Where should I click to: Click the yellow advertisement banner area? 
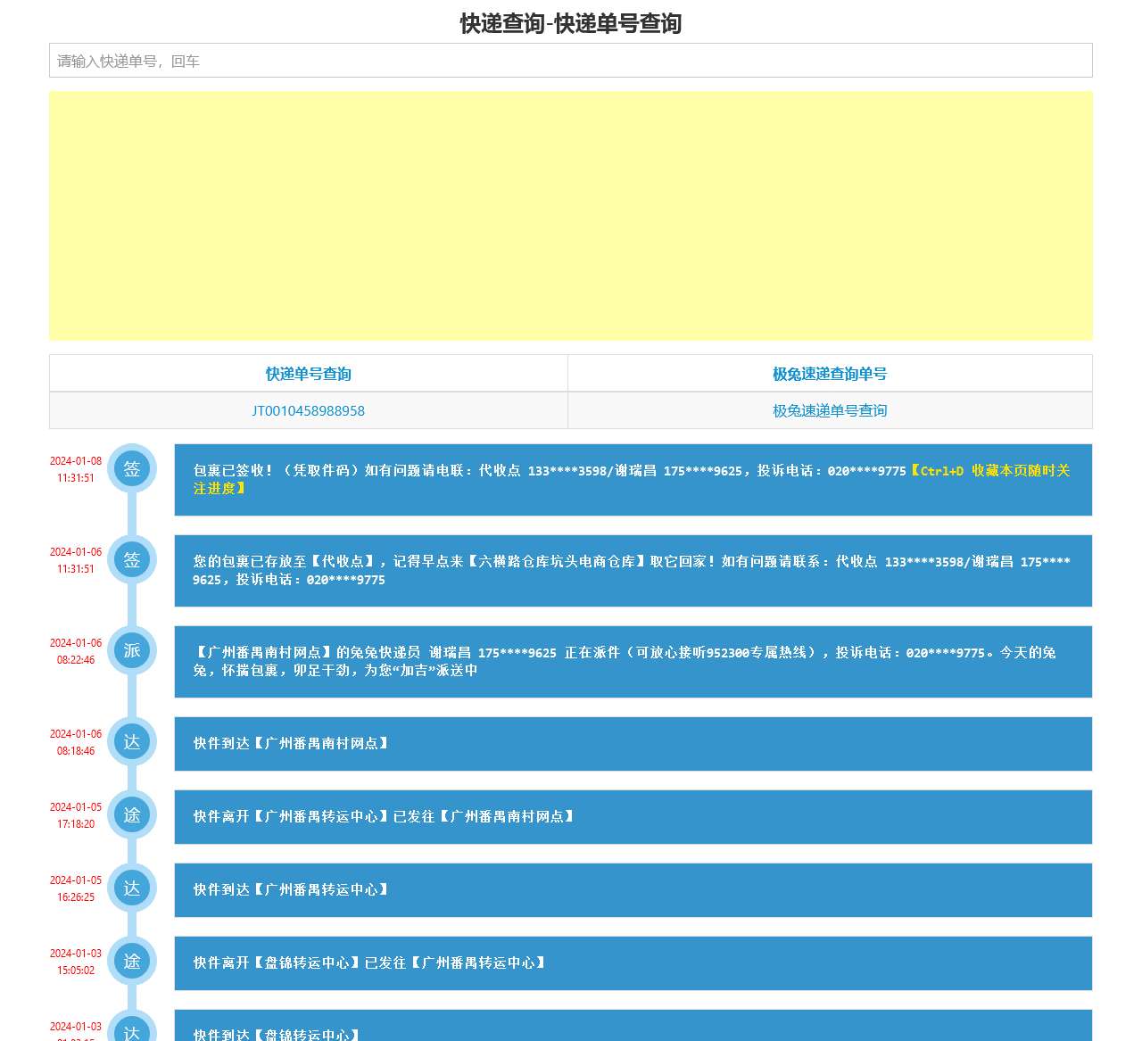tap(570, 216)
